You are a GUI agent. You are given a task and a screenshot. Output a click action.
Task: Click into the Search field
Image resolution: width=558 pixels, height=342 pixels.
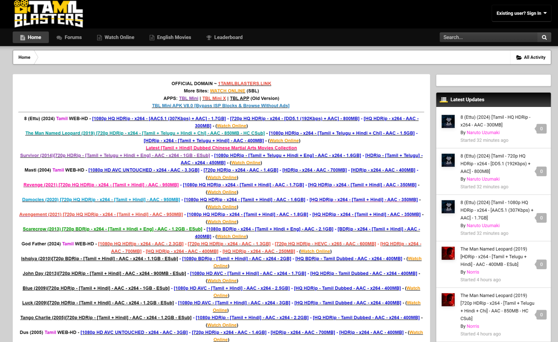pyautogui.click(x=488, y=37)
